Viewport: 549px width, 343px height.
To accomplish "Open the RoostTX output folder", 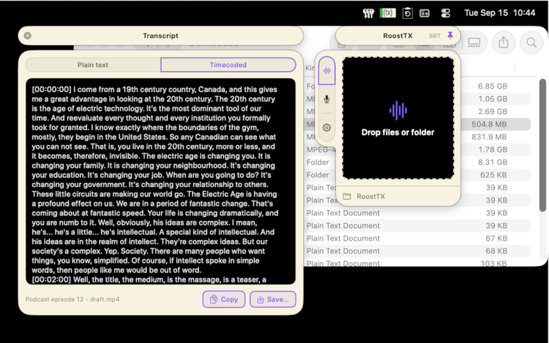I will pos(398,197).
